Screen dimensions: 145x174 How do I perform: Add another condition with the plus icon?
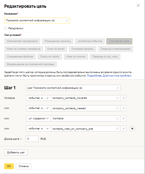pos(132,129)
